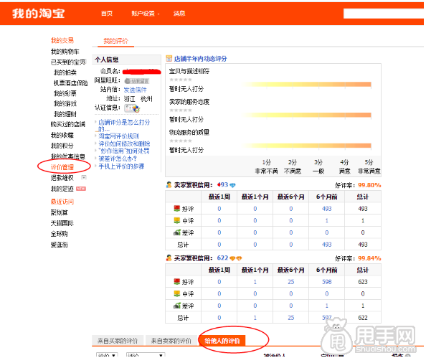This screenshot has width=426, height=363.
Task: Open 我的优惠信息 in sidebar
Action: pyautogui.click(x=68, y=156)
